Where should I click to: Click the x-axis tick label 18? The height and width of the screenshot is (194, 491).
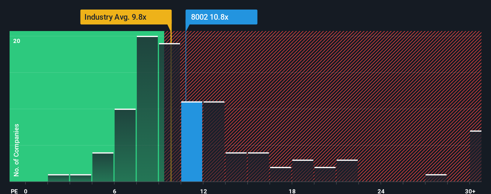[x=292, y=191]
